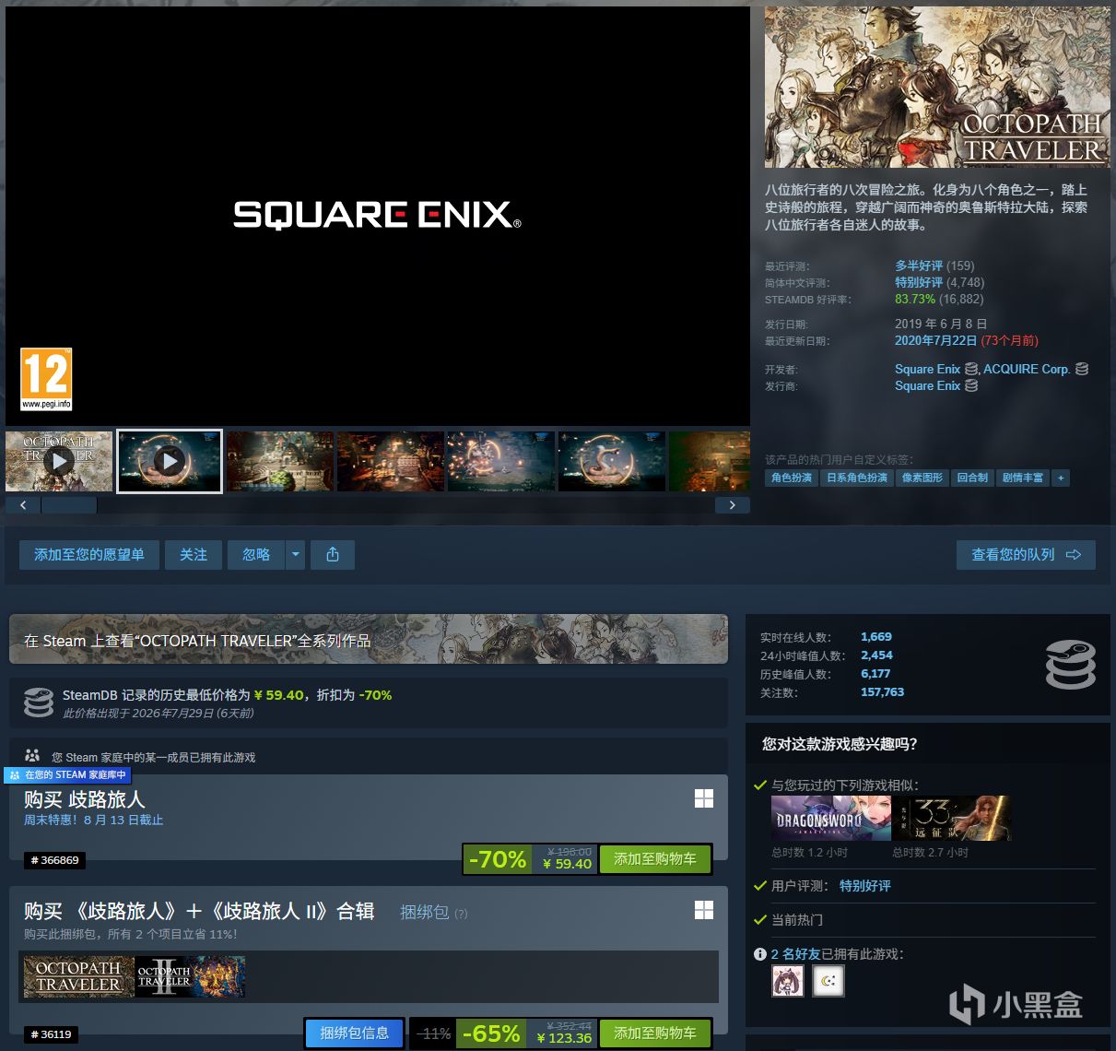Click the 2020年7月22日 last update date
This screenshot has width=1116, height=1051.
point(935,340)
